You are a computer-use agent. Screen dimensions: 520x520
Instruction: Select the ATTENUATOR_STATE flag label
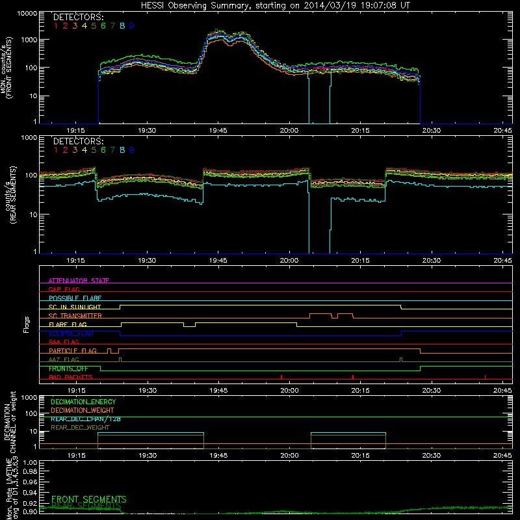[x=79, y=281]
